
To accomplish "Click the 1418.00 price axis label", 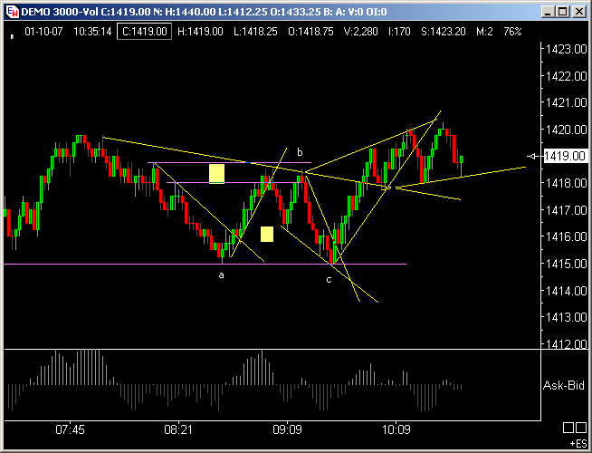I will pos(567,183).
